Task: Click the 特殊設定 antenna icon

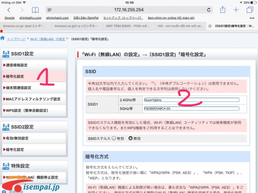Action: click(x=6, y=166)
